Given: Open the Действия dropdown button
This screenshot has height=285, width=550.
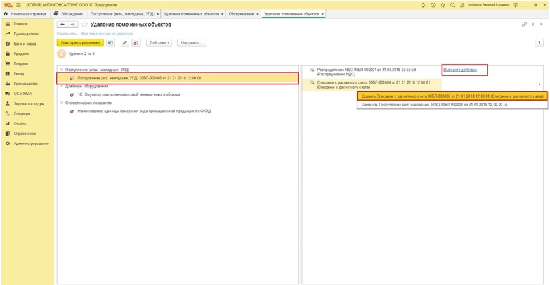Looking at the screenshot, I should click(x=159, y=42).
